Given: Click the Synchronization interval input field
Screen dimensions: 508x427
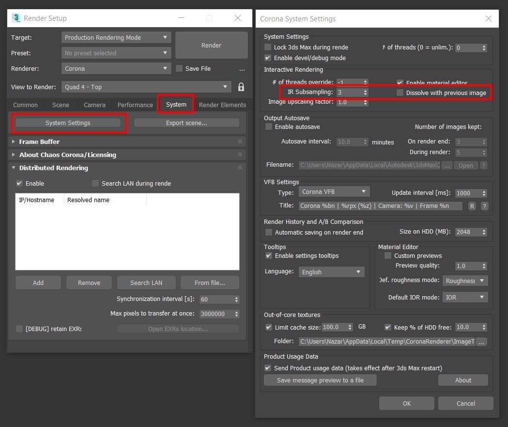Looking at the screenshot, I should [x=216, y=299].
